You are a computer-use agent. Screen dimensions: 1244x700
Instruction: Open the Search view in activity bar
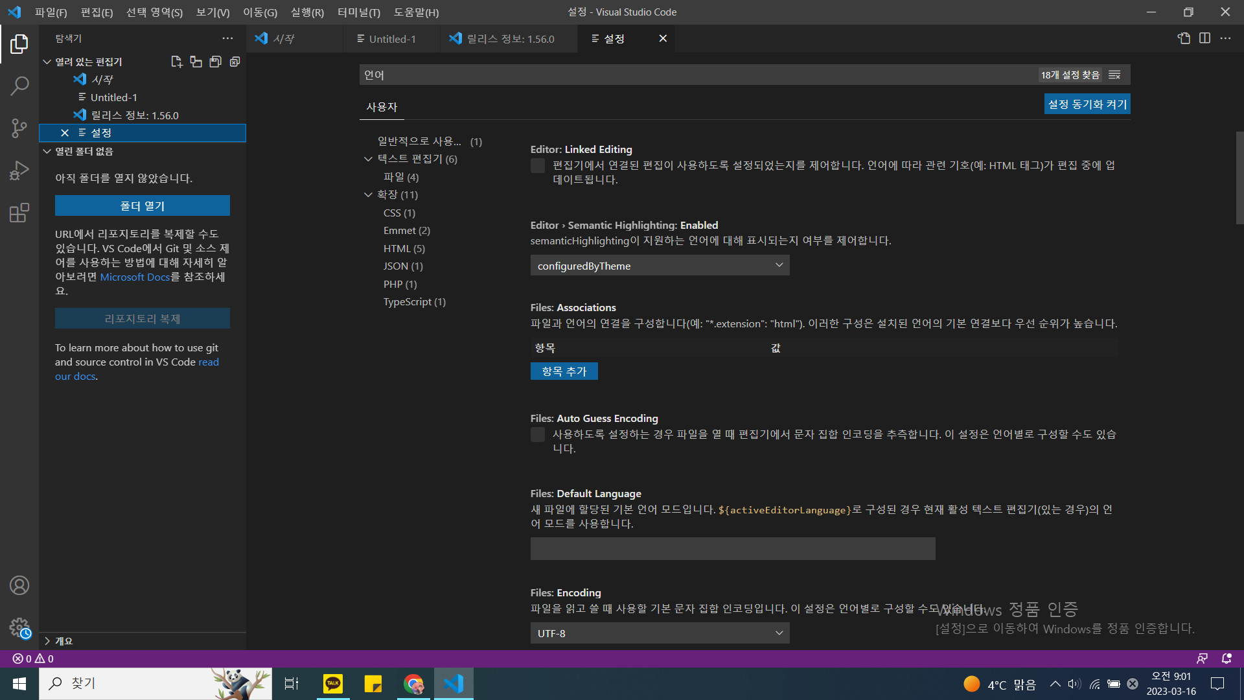[19, 86]
